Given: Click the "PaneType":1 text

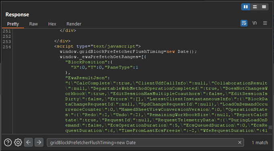Looking at the screenshot, I should point(121,67).
